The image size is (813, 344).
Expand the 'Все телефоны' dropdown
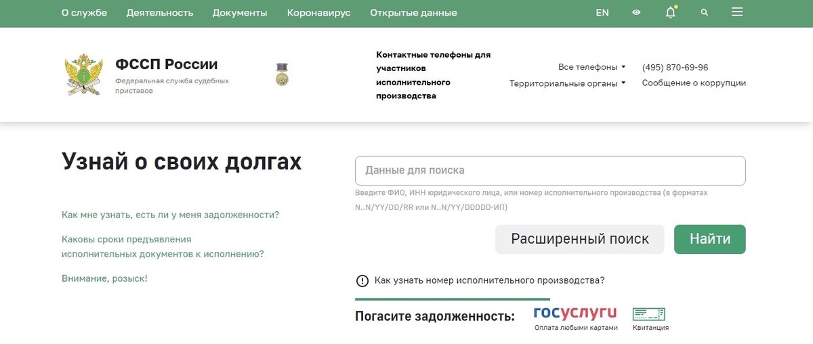(x=591, y=67)
